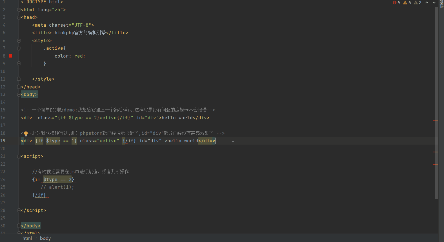Click the underlined {/if} on line 26

39,195
